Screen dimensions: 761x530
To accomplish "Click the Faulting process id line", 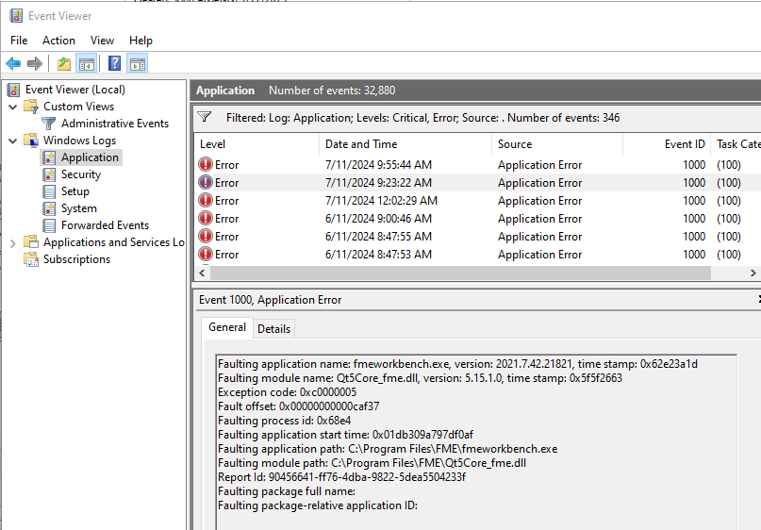I will click(285, 421).
